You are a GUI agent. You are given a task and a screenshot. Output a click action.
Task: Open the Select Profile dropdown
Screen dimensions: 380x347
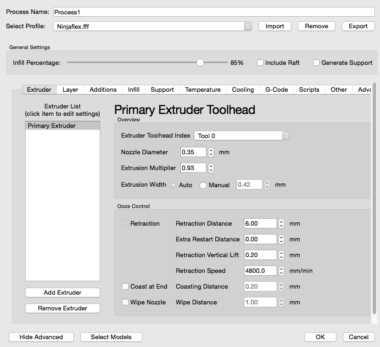(152, 26)
